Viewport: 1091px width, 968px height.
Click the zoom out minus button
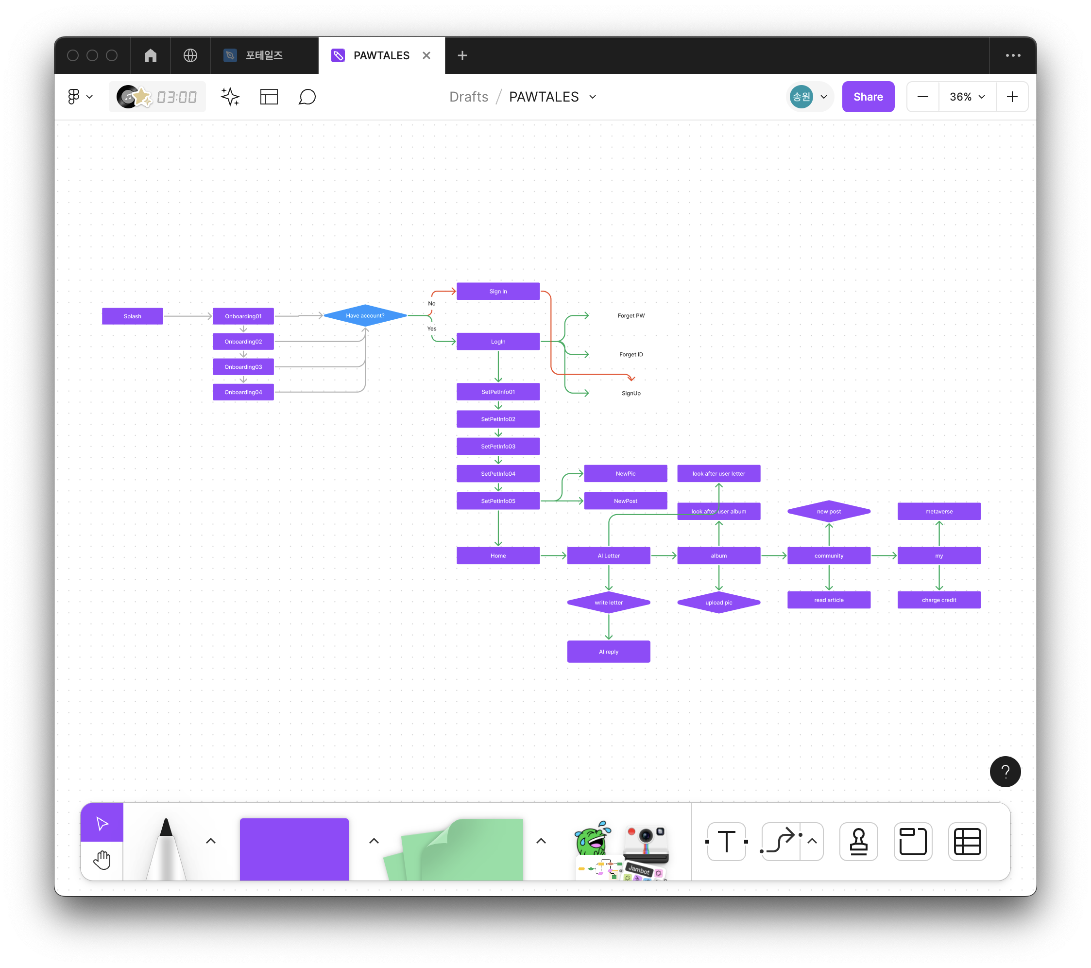point(922,97)
